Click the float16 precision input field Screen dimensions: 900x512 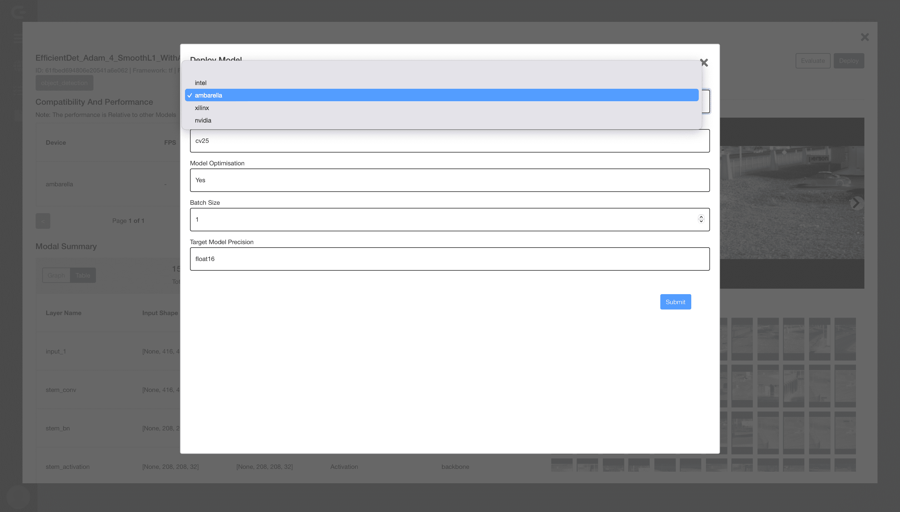[x=449, y=259]
